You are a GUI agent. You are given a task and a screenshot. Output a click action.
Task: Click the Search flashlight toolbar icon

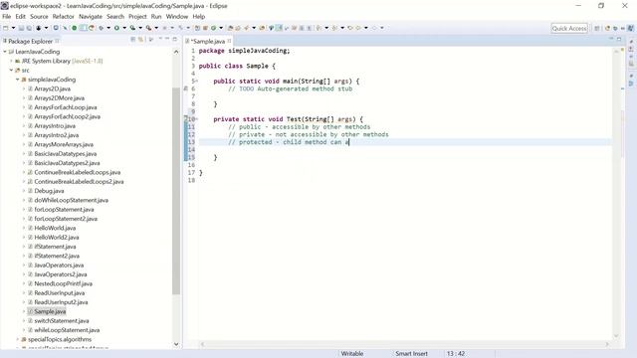pos(246,28)
